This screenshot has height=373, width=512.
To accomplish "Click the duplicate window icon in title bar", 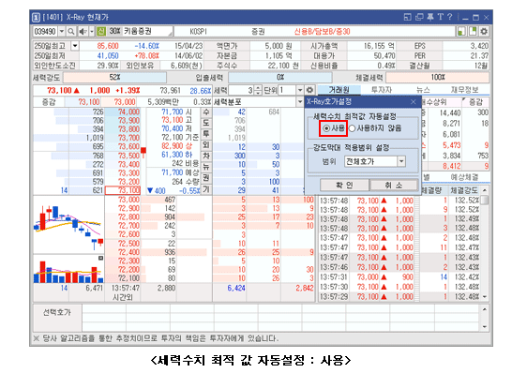I will pyautogui.click(x=419, y=17).
